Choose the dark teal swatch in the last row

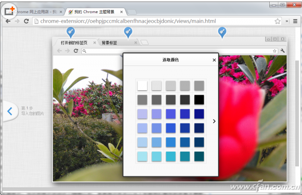pos(199,156)
